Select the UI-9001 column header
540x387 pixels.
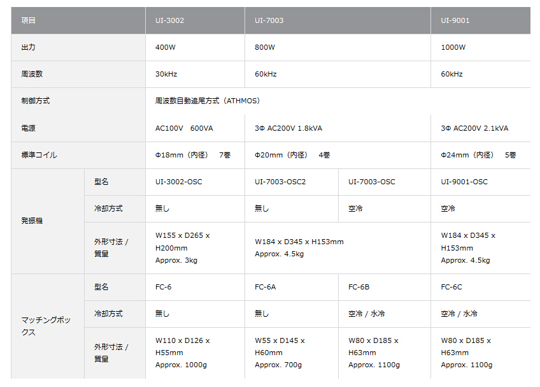(x=455, y=20)
